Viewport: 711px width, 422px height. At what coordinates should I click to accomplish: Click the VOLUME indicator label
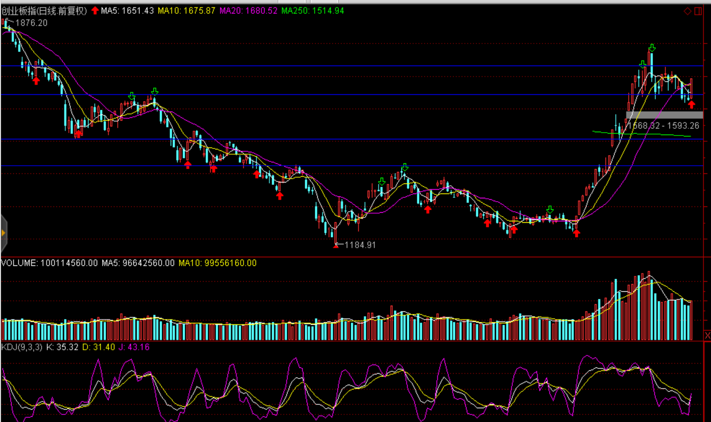click(49, 263)
